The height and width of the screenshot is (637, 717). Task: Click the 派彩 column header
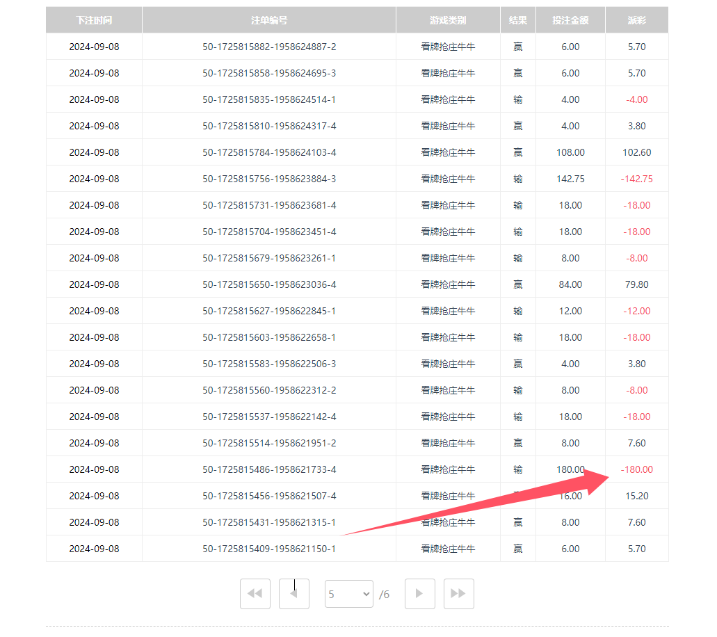click(x=636, y=19)
